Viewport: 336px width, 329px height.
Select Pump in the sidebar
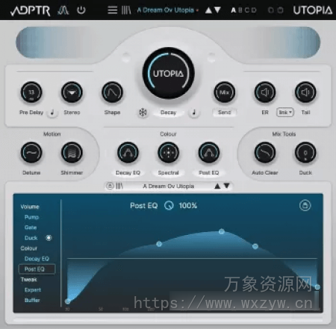31,217
